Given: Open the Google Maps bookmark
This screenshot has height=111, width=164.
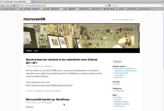Looking at the screenshot, I should coord(108,9).
